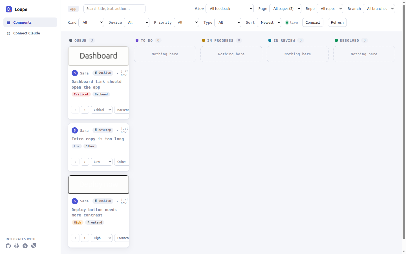Open the Dashboard screenshot thumbnail
Image resolution: width=406 pixels, height=254 pixels.
click(x=98, y=56)
